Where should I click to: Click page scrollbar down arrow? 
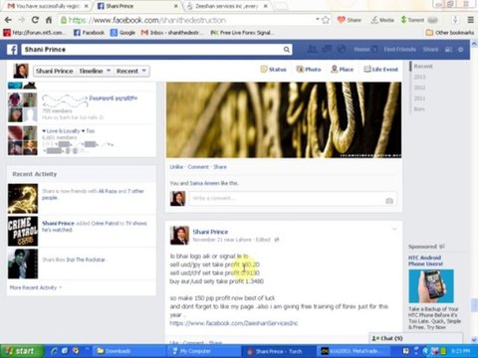point(474,340)
